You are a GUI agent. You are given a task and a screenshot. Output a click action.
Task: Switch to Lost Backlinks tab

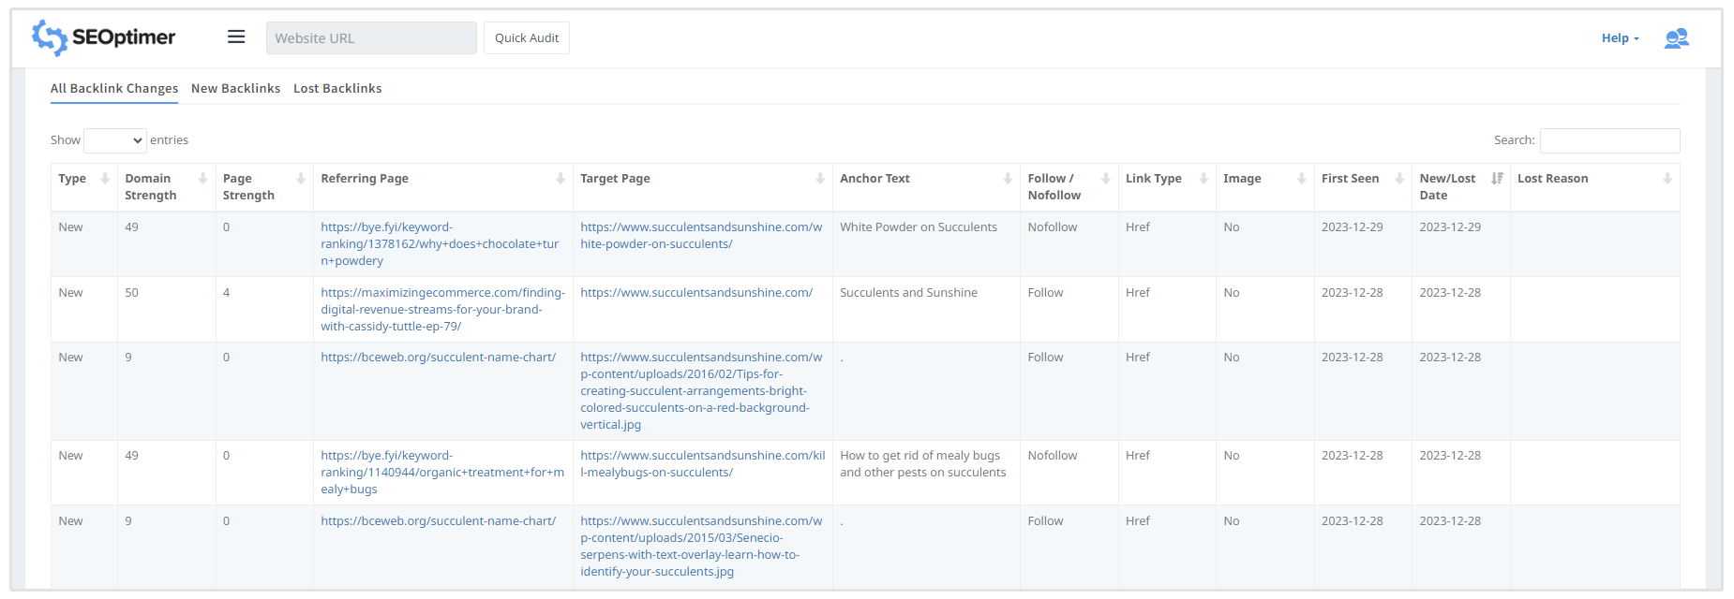click(x=337, y=88)
